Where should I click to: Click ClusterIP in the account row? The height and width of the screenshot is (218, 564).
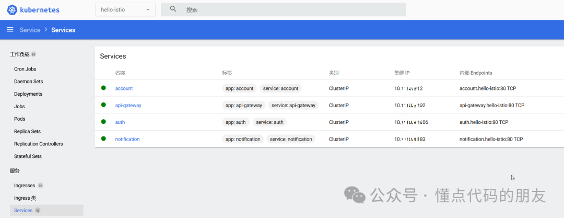click(339, 88)
